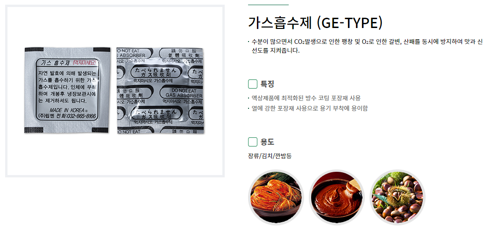Click the square icon beside 용도
This screenshot has width=491, height=232.
click(253, 142)
